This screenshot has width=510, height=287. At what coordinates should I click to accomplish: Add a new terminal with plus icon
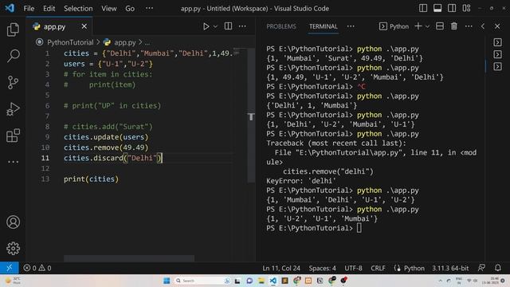click(x=418, y=26)
